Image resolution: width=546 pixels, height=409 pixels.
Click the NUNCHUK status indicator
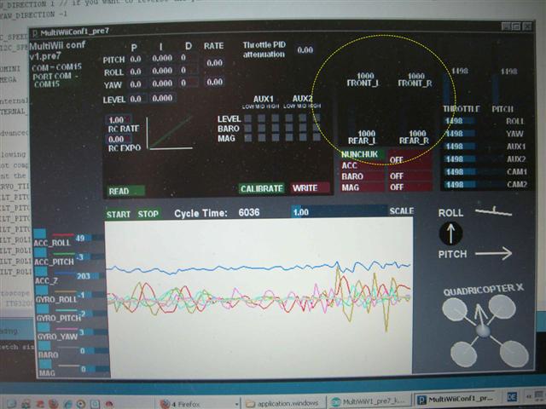362,154
